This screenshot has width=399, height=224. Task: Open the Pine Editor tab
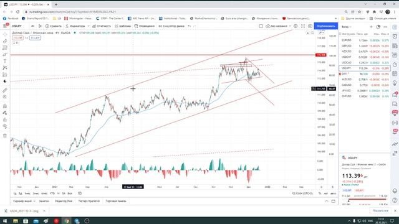pyautogui.click(x=64, y=201)
